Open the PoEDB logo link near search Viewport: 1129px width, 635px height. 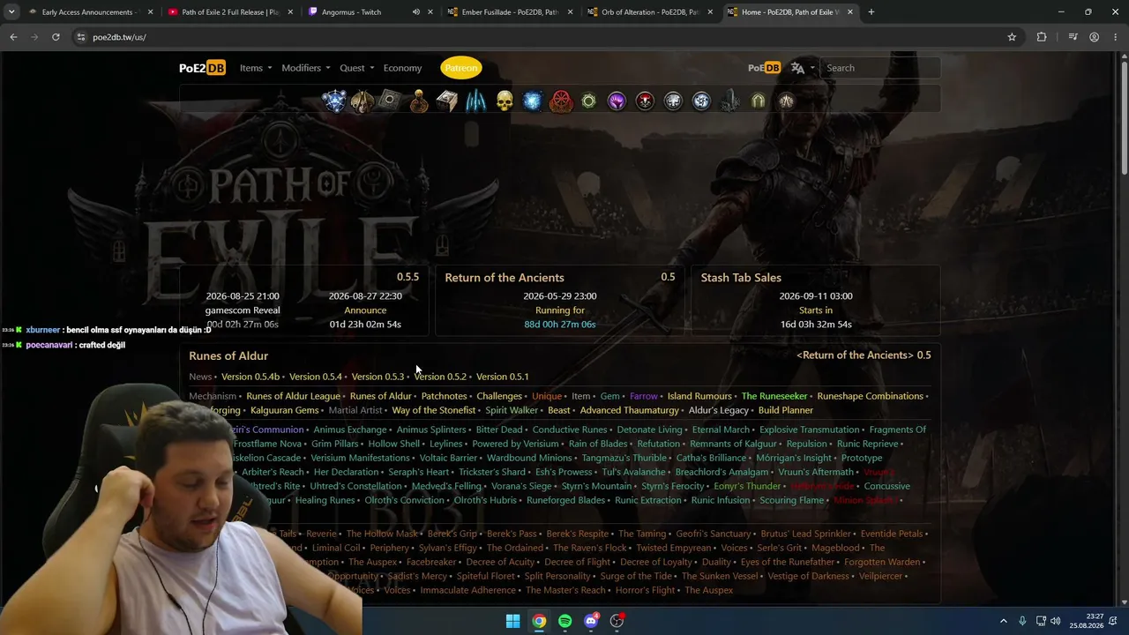[x=764, y=68]
